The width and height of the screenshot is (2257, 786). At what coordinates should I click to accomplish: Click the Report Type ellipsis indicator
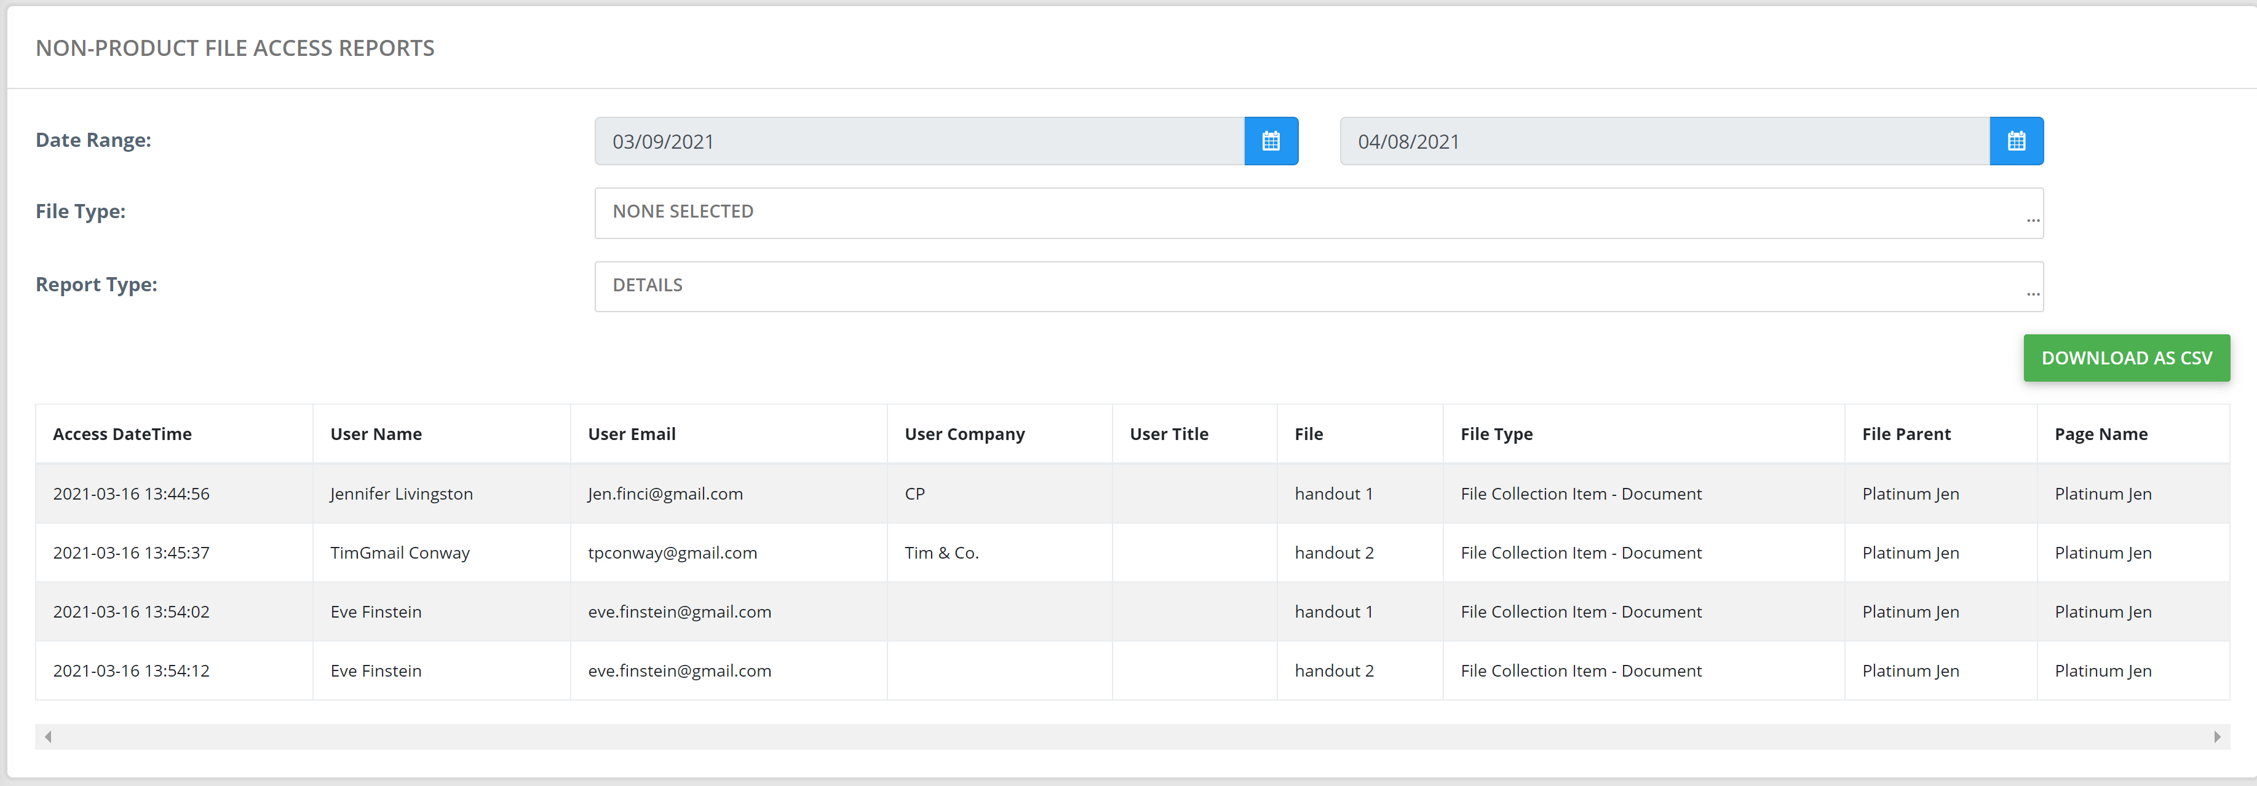tap(2033, 293)
